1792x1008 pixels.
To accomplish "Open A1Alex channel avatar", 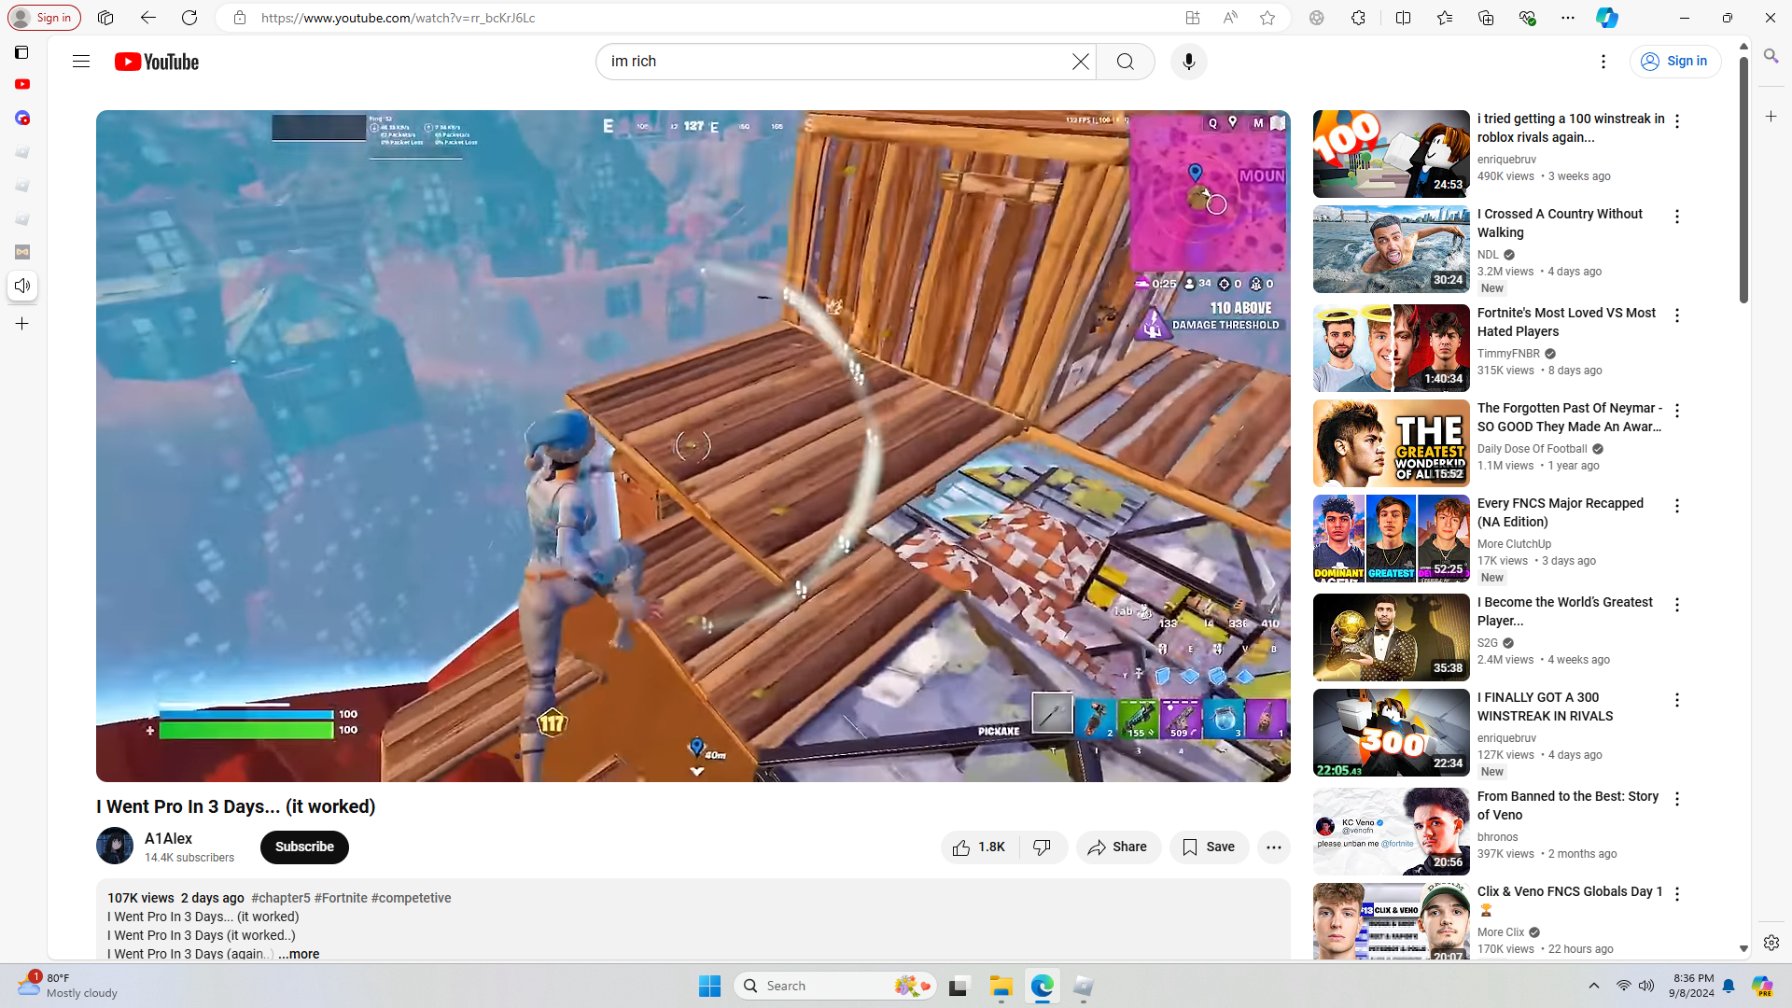I will click(x=115, y=847).
